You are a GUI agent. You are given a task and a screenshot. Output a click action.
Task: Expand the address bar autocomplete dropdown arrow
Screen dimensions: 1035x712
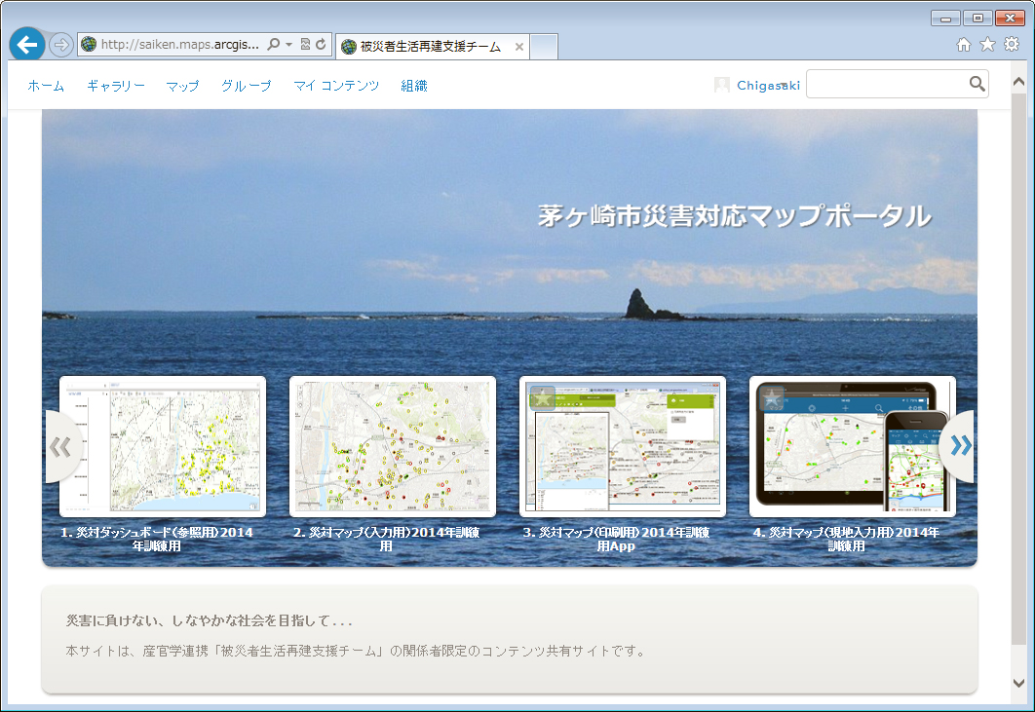(288, 45)
